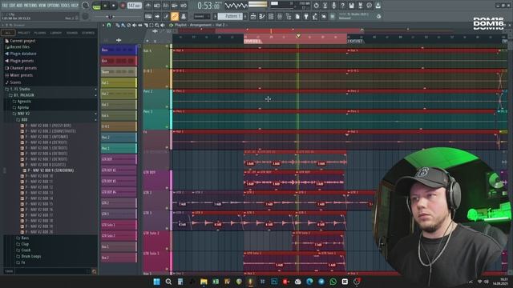
Task: Click the tempo 147 BPM field
Action: click(x=134, y=6)
